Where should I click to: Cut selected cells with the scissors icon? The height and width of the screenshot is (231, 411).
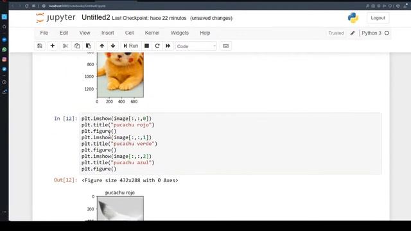point(66,46)
